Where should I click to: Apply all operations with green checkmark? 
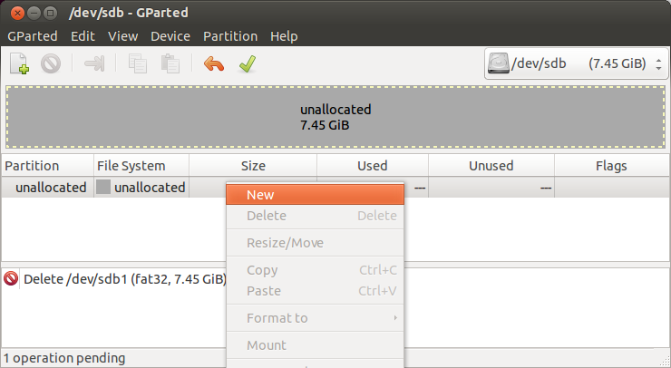pos(248,63)
